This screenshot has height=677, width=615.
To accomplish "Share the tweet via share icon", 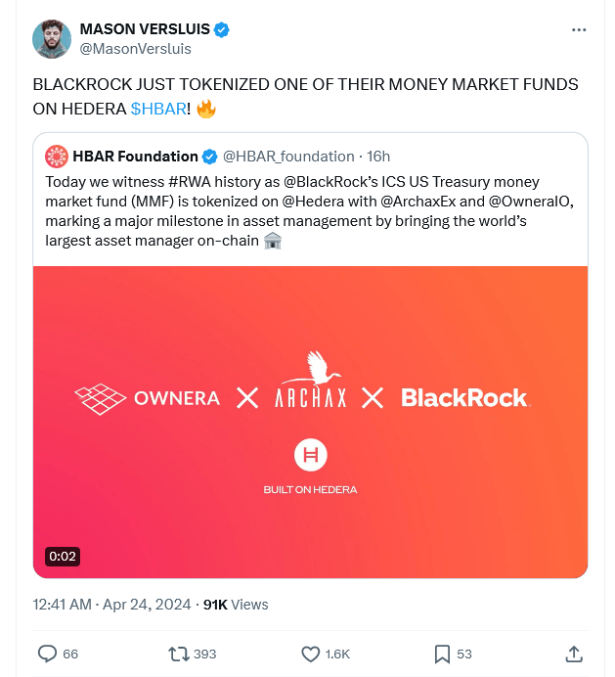I will [574, 654].
